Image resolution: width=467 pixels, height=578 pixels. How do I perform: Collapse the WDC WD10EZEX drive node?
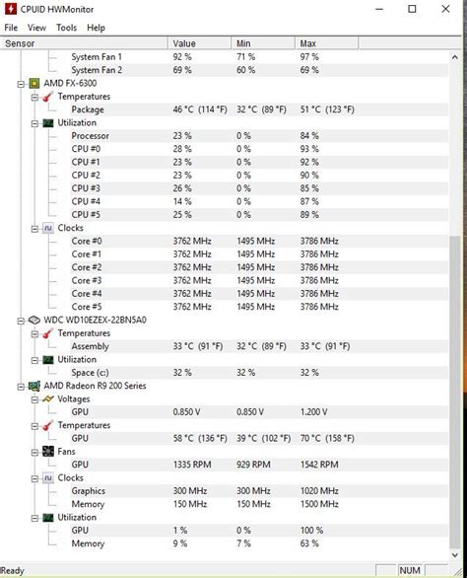click(x=21, y=321)
